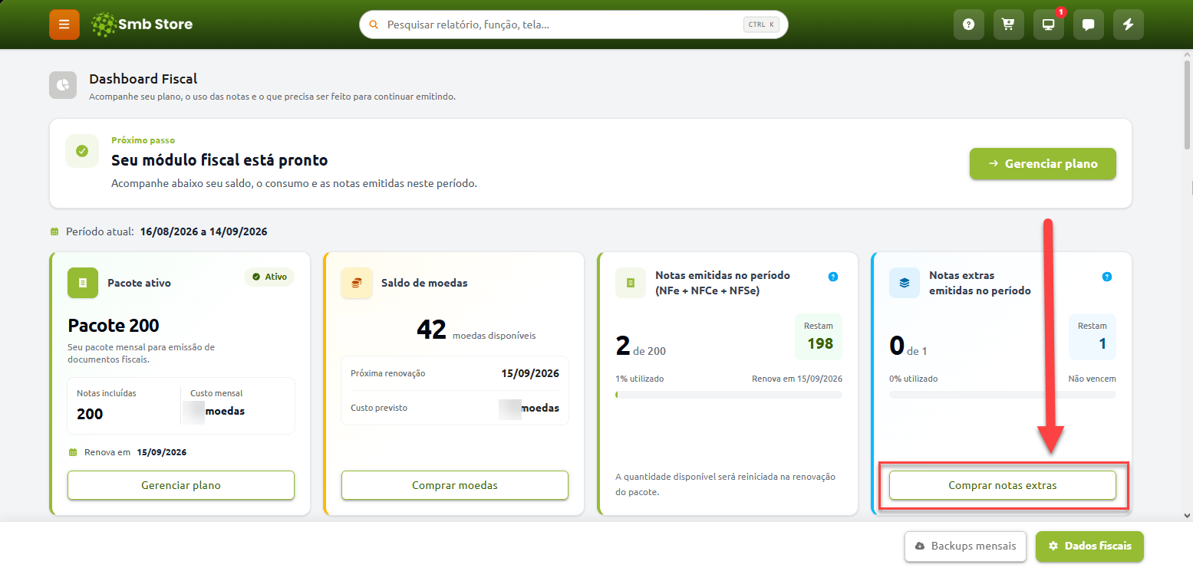Click the period text 16/08/2026 a 14/09/2026
This screenshot has height=571, width=1193.
pyautogui.click(x=203, y=231)
